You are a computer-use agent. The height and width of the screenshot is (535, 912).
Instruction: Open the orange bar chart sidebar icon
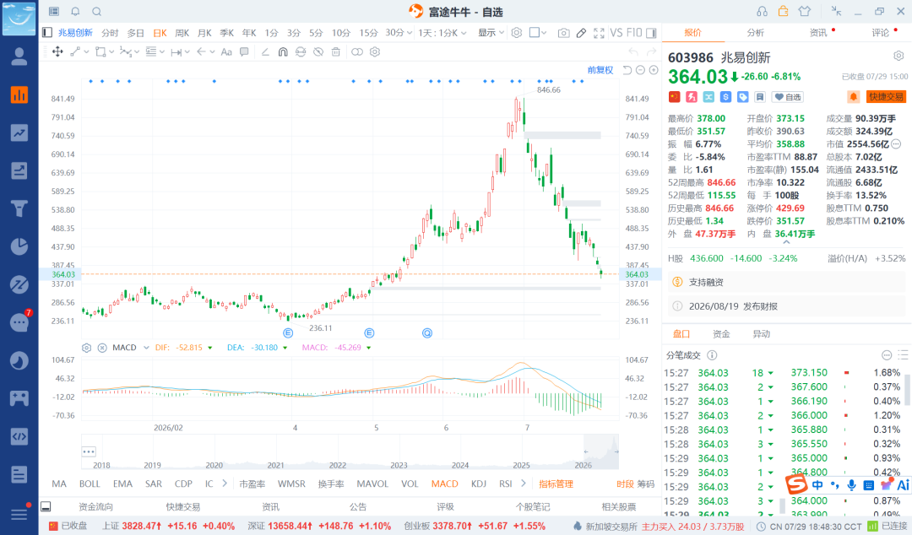tap(19, 95)
